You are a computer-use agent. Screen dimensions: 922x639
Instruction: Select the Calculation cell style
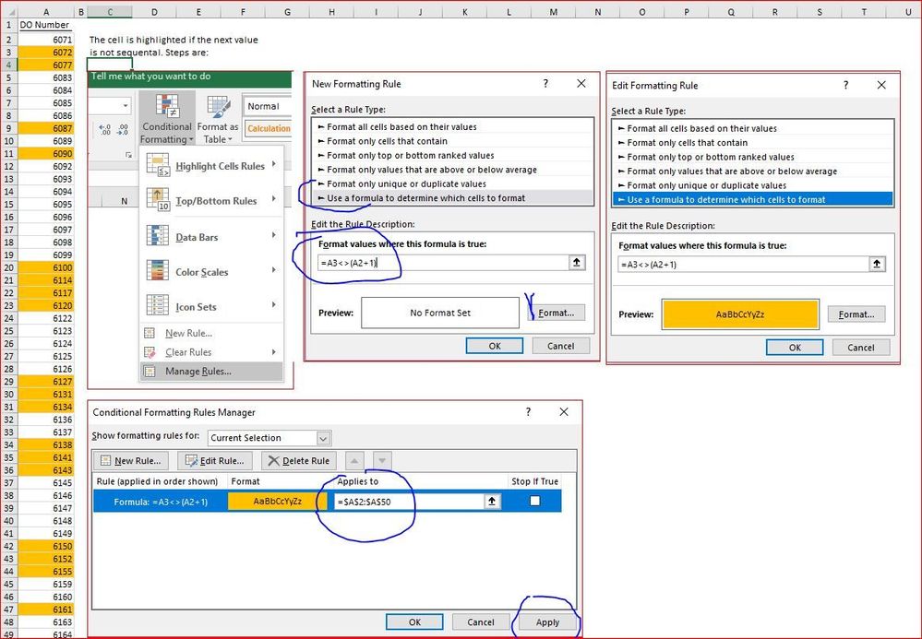[x=268, y=128]
